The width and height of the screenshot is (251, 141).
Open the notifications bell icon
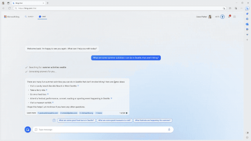tap(229, 16)
